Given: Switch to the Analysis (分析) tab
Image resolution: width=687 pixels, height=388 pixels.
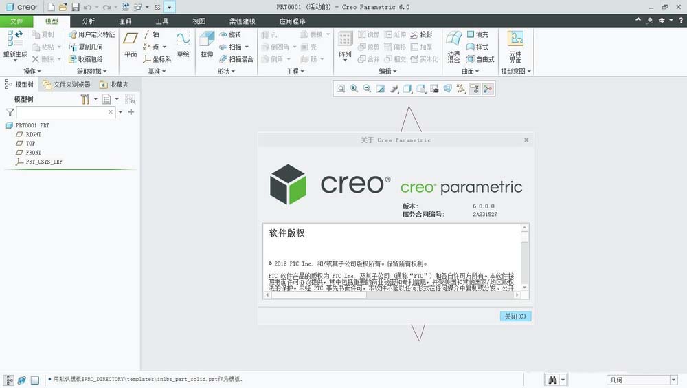Looking at the screenshot, I should click(88, 21).
